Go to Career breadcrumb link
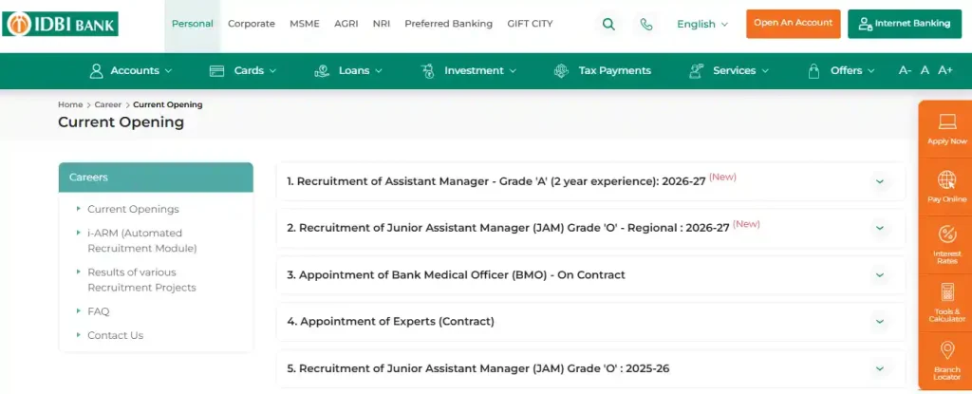 tap(107, 104)
